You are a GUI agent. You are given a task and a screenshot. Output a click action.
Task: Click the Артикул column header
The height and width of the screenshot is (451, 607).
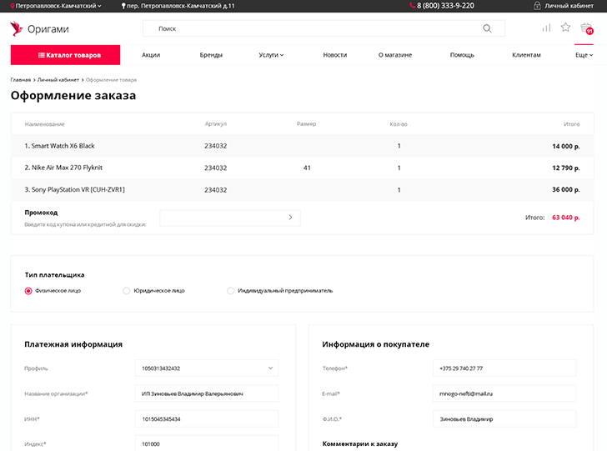click(x=216, y=124)
